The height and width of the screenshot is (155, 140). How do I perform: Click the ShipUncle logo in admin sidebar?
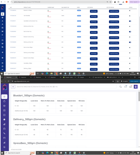2,8
